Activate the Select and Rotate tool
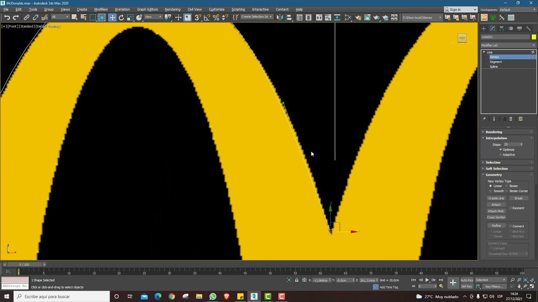Image resolution: width=538 pixels, height=302 pixels. pos(121,18)
